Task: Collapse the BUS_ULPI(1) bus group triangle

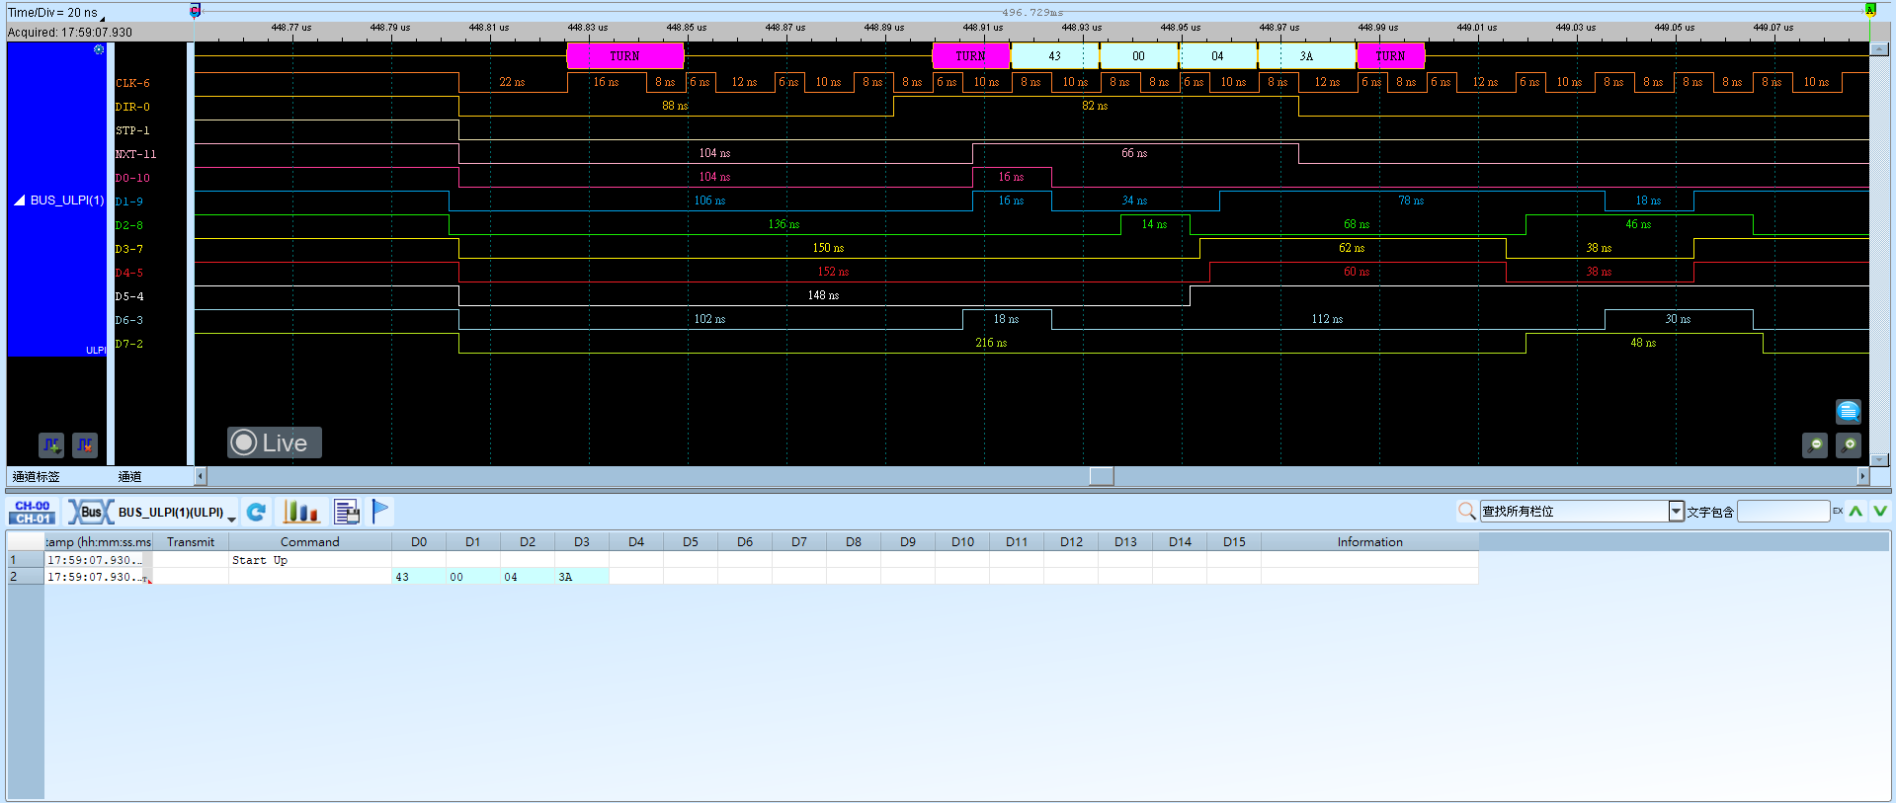Action: pos(19,201)
